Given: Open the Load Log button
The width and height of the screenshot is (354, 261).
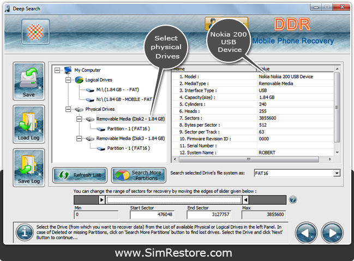Looking at the screenshot, I should tap(29, 124).
